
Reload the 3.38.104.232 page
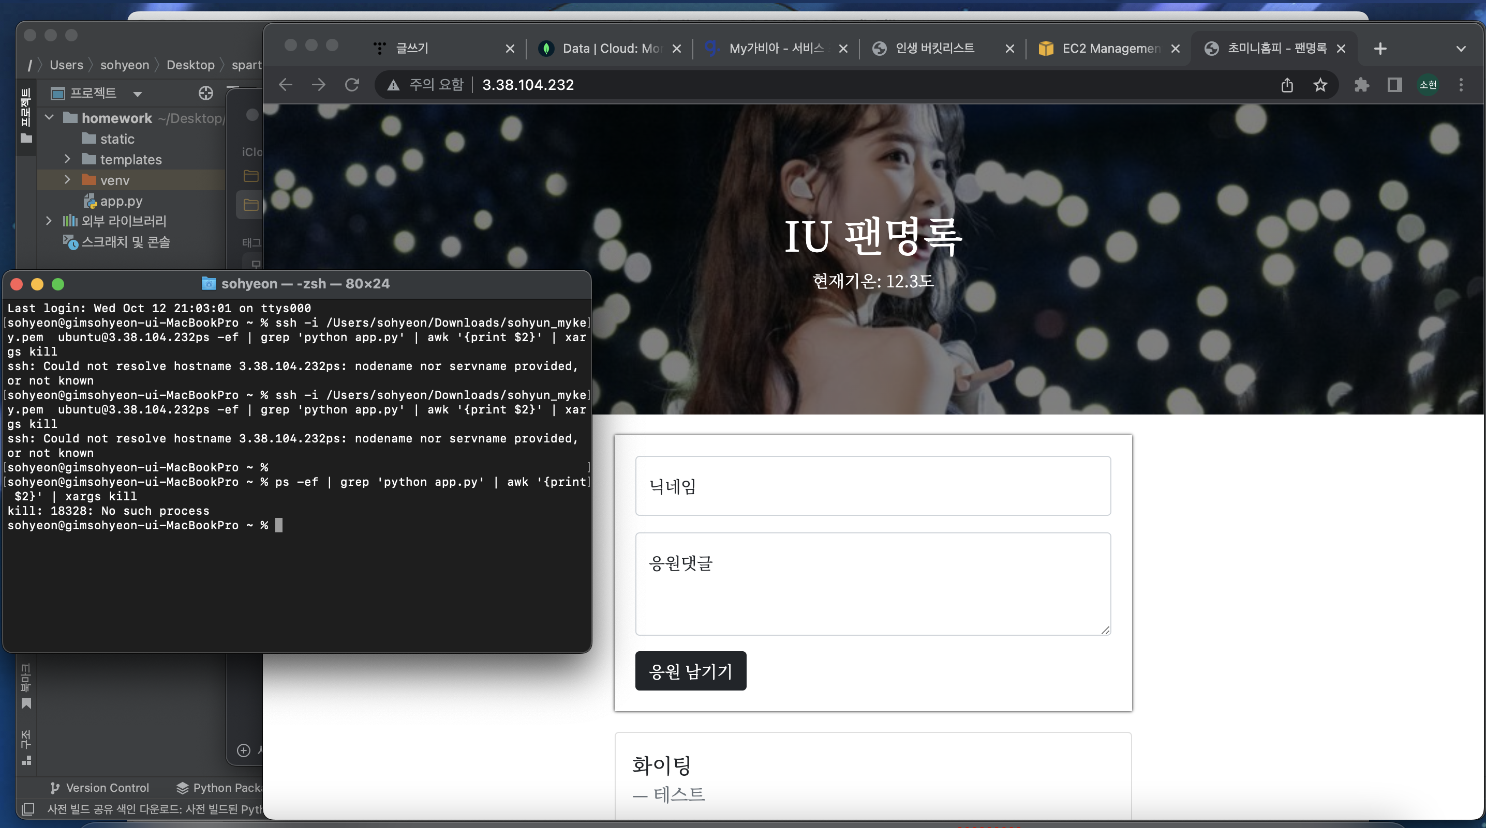tap(352, 85)
